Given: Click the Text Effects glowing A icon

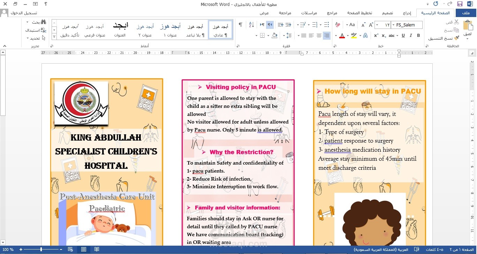Looking at the screenshot, I should click(x=365, y=35).
